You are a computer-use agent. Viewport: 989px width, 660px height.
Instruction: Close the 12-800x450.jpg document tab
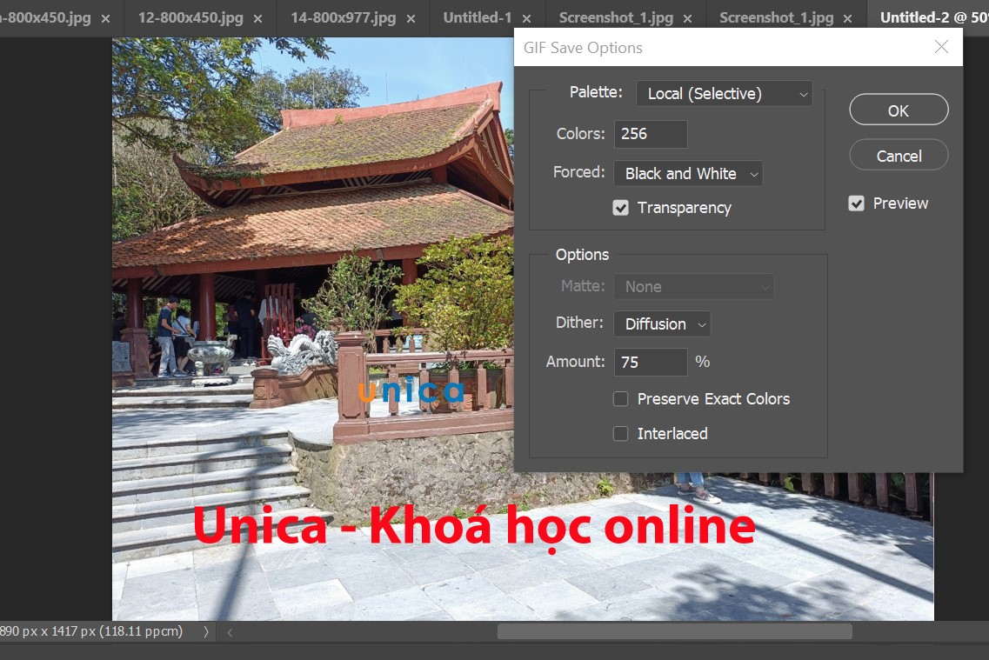tap(259, 18)
